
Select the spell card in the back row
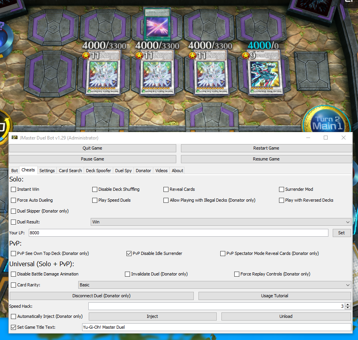(x=158, y=24)
